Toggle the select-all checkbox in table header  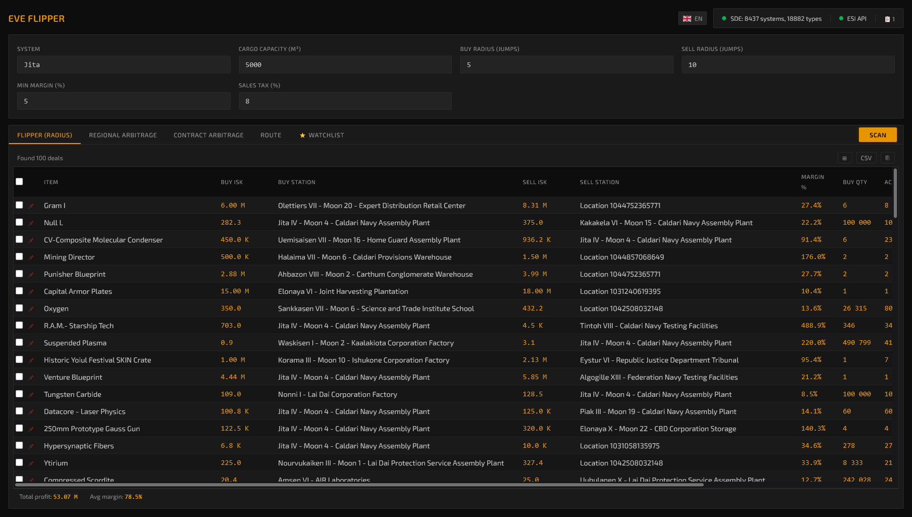tap(19, 182)
